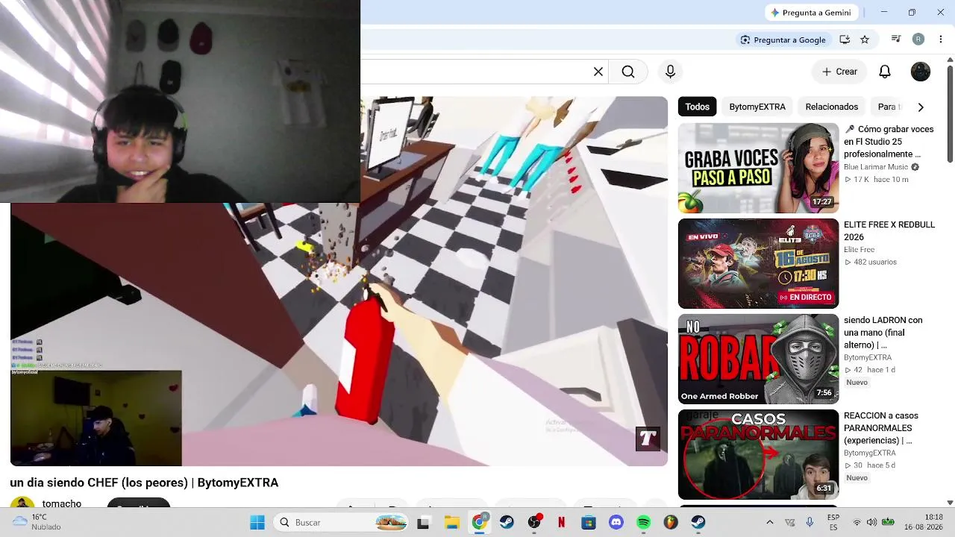
Task: Open the Steam icon right of FL Studio
Action: (x=698, y=523)
